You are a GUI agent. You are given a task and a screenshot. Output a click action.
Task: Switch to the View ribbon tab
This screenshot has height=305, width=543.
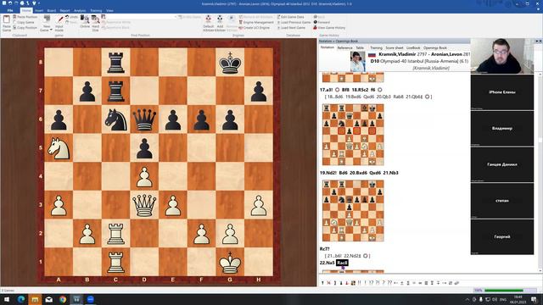click(x=109, y=11)
